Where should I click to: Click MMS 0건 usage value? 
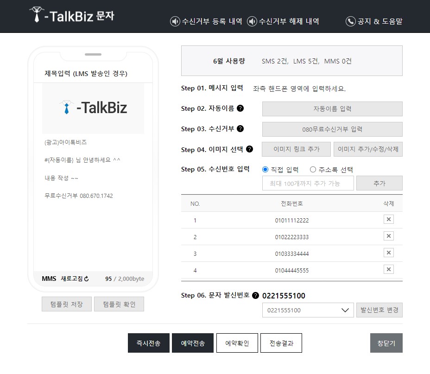338,61
